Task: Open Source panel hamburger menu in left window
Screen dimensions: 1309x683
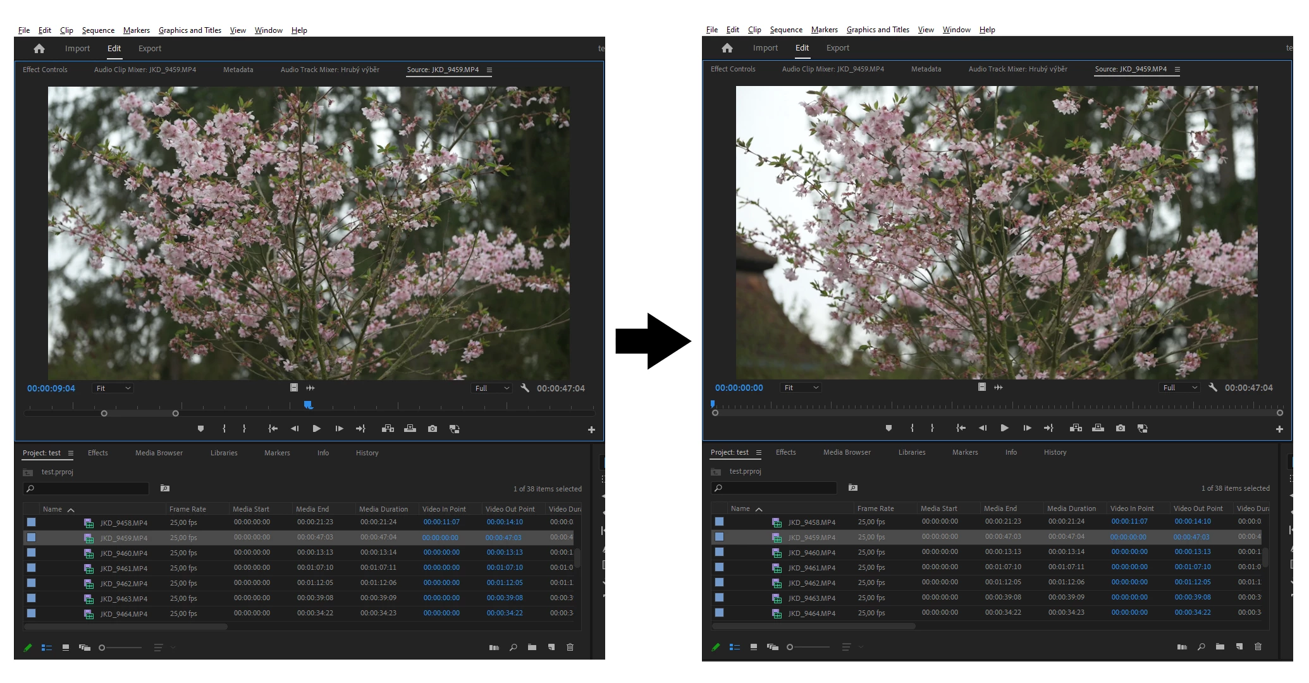Action: tap(489, 70)
